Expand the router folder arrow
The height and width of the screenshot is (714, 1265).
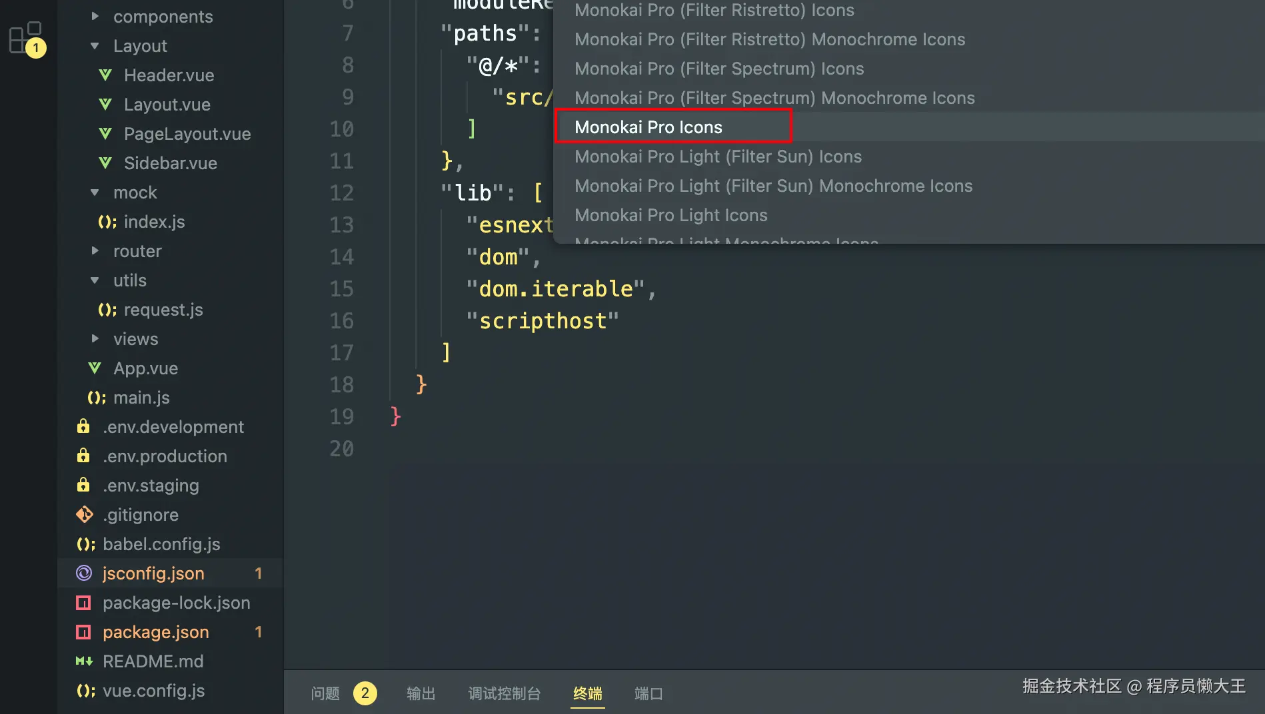click(x=95, y=251)
